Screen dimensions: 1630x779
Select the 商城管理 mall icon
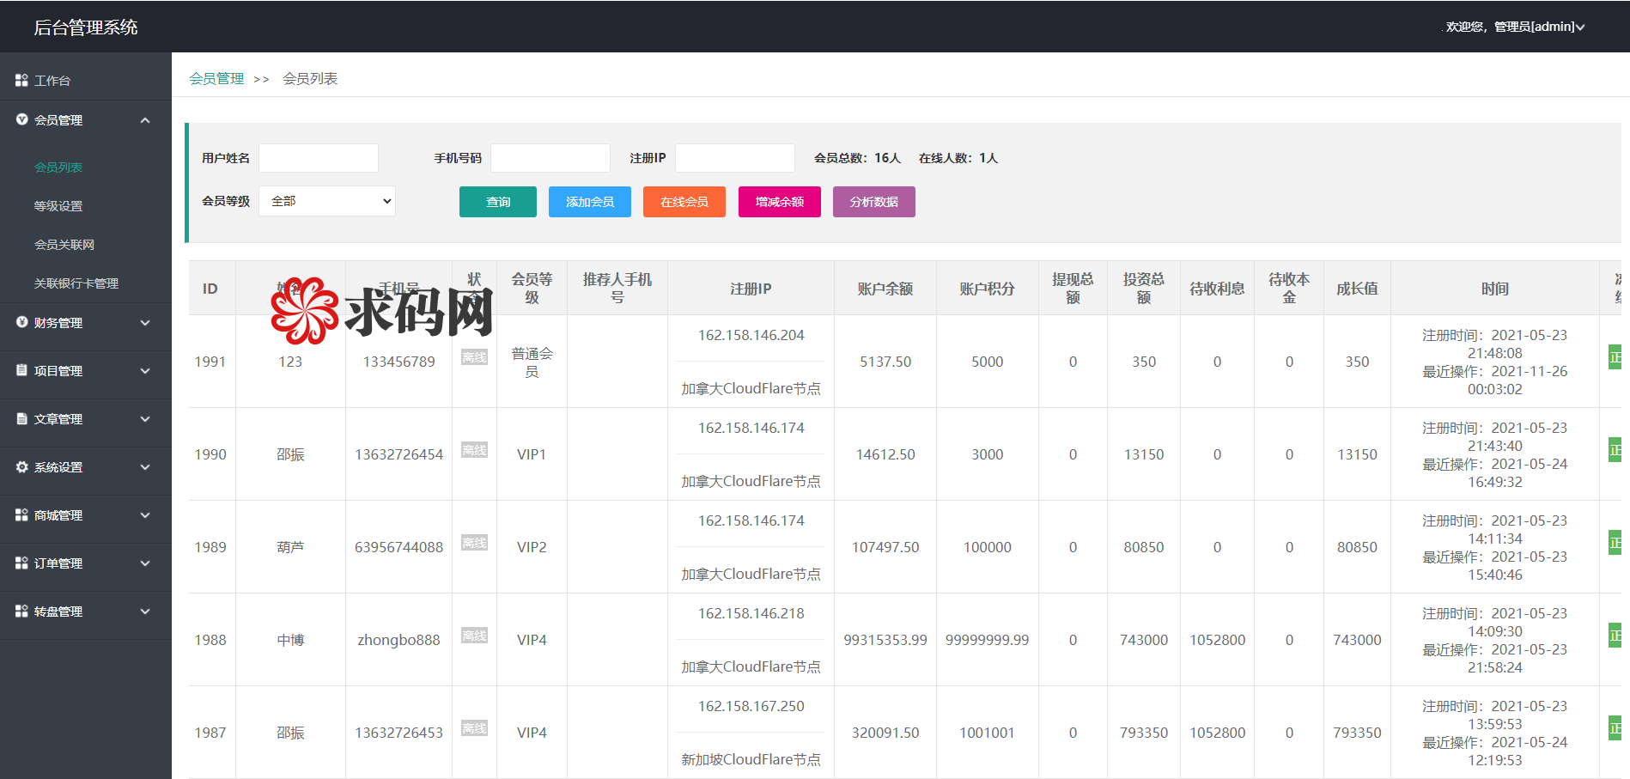click(x=21, y=515)
